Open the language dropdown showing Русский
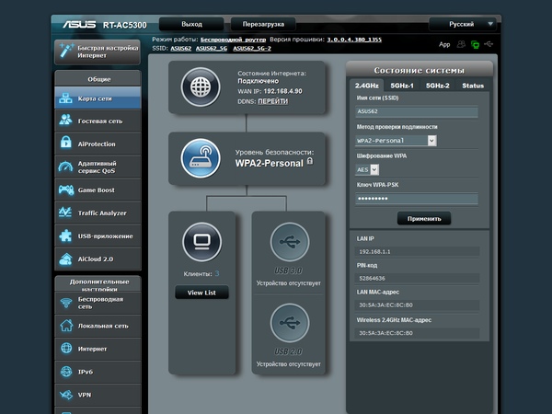Image resolution: width=552 pixels, height=414 pixels. (x=463, y=24)
